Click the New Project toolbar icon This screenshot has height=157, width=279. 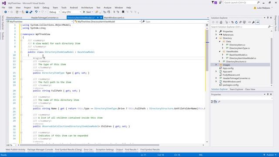(x=17, y=12)
